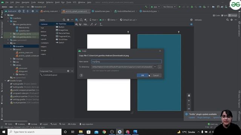
Task: Click the New name input field
Action: (127, 61)
